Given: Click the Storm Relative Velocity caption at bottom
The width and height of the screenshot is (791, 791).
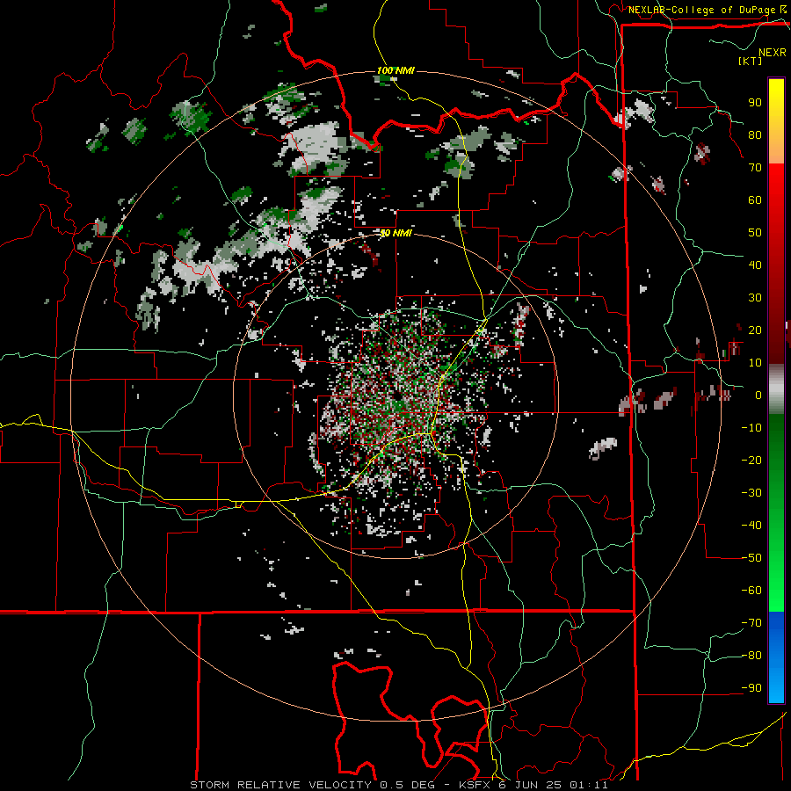Looking at the screenshot, I should point(398,785).
